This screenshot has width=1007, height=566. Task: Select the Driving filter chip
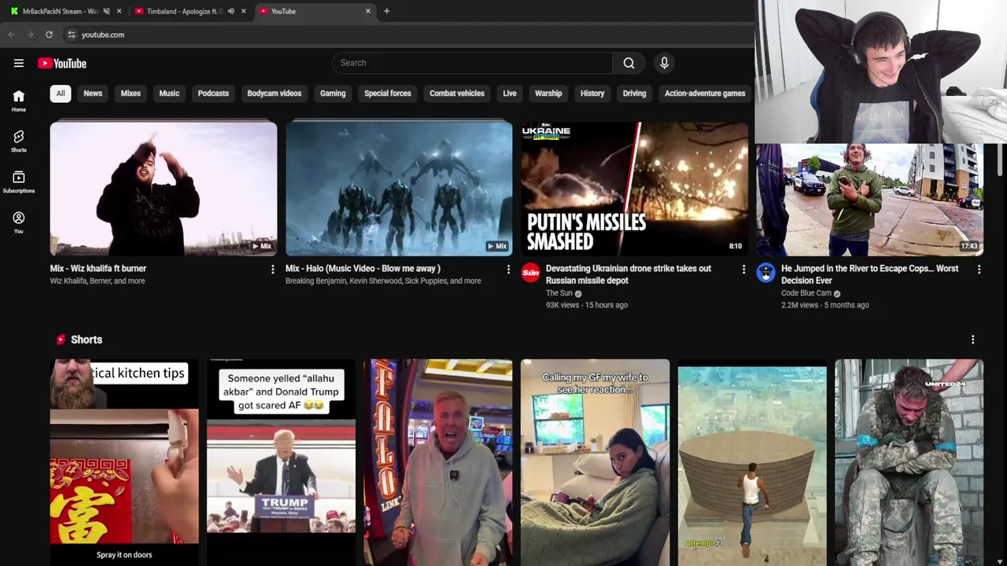coord(634,94)
